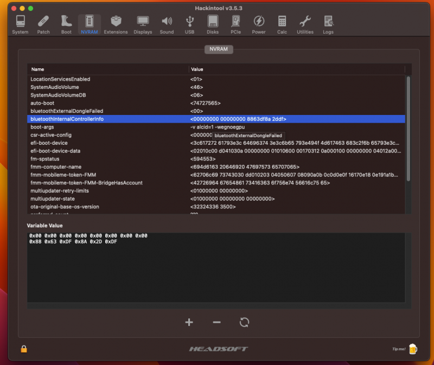Select the Disks tab
434x365 pixels.
213,22
